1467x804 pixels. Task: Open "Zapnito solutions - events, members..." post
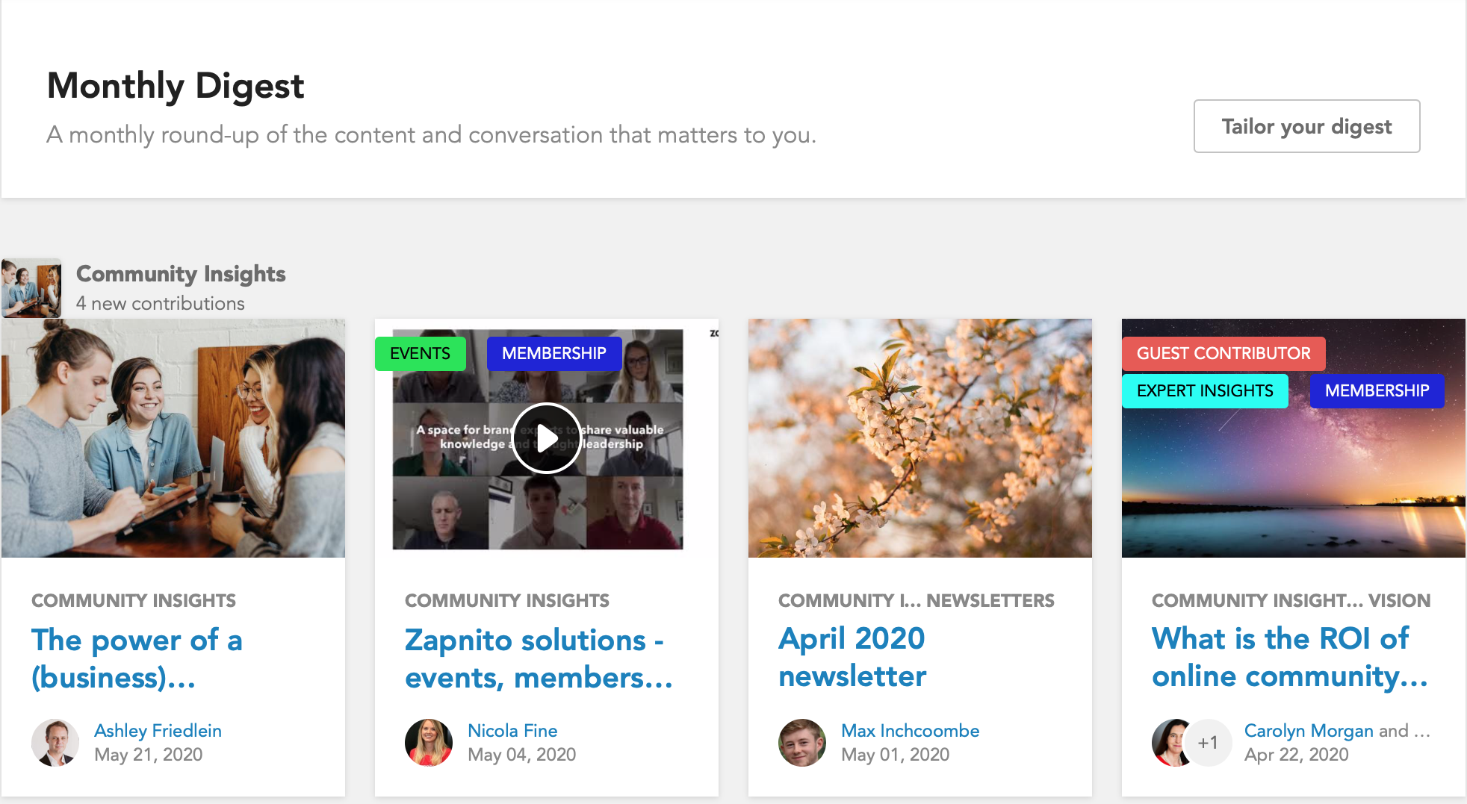[539, 658]
